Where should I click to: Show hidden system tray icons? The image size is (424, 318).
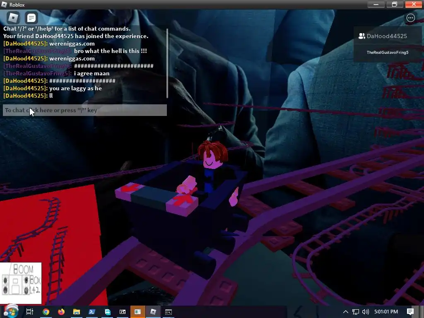point(346,312)
